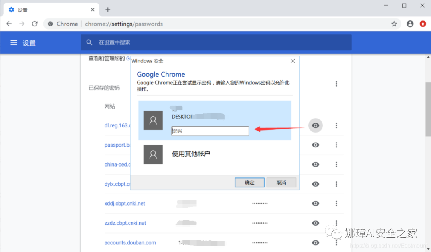Click the Google Chrome dialog heading

161,74
